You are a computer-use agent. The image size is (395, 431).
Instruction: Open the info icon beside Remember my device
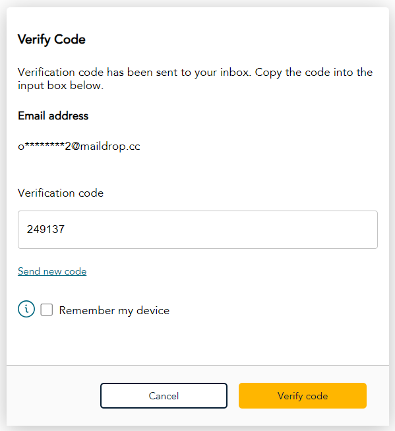pyautogui.click(x=26, y=309)
